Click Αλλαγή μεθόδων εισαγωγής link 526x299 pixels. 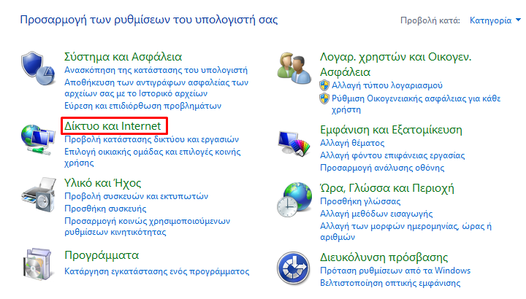coord(376,214)
